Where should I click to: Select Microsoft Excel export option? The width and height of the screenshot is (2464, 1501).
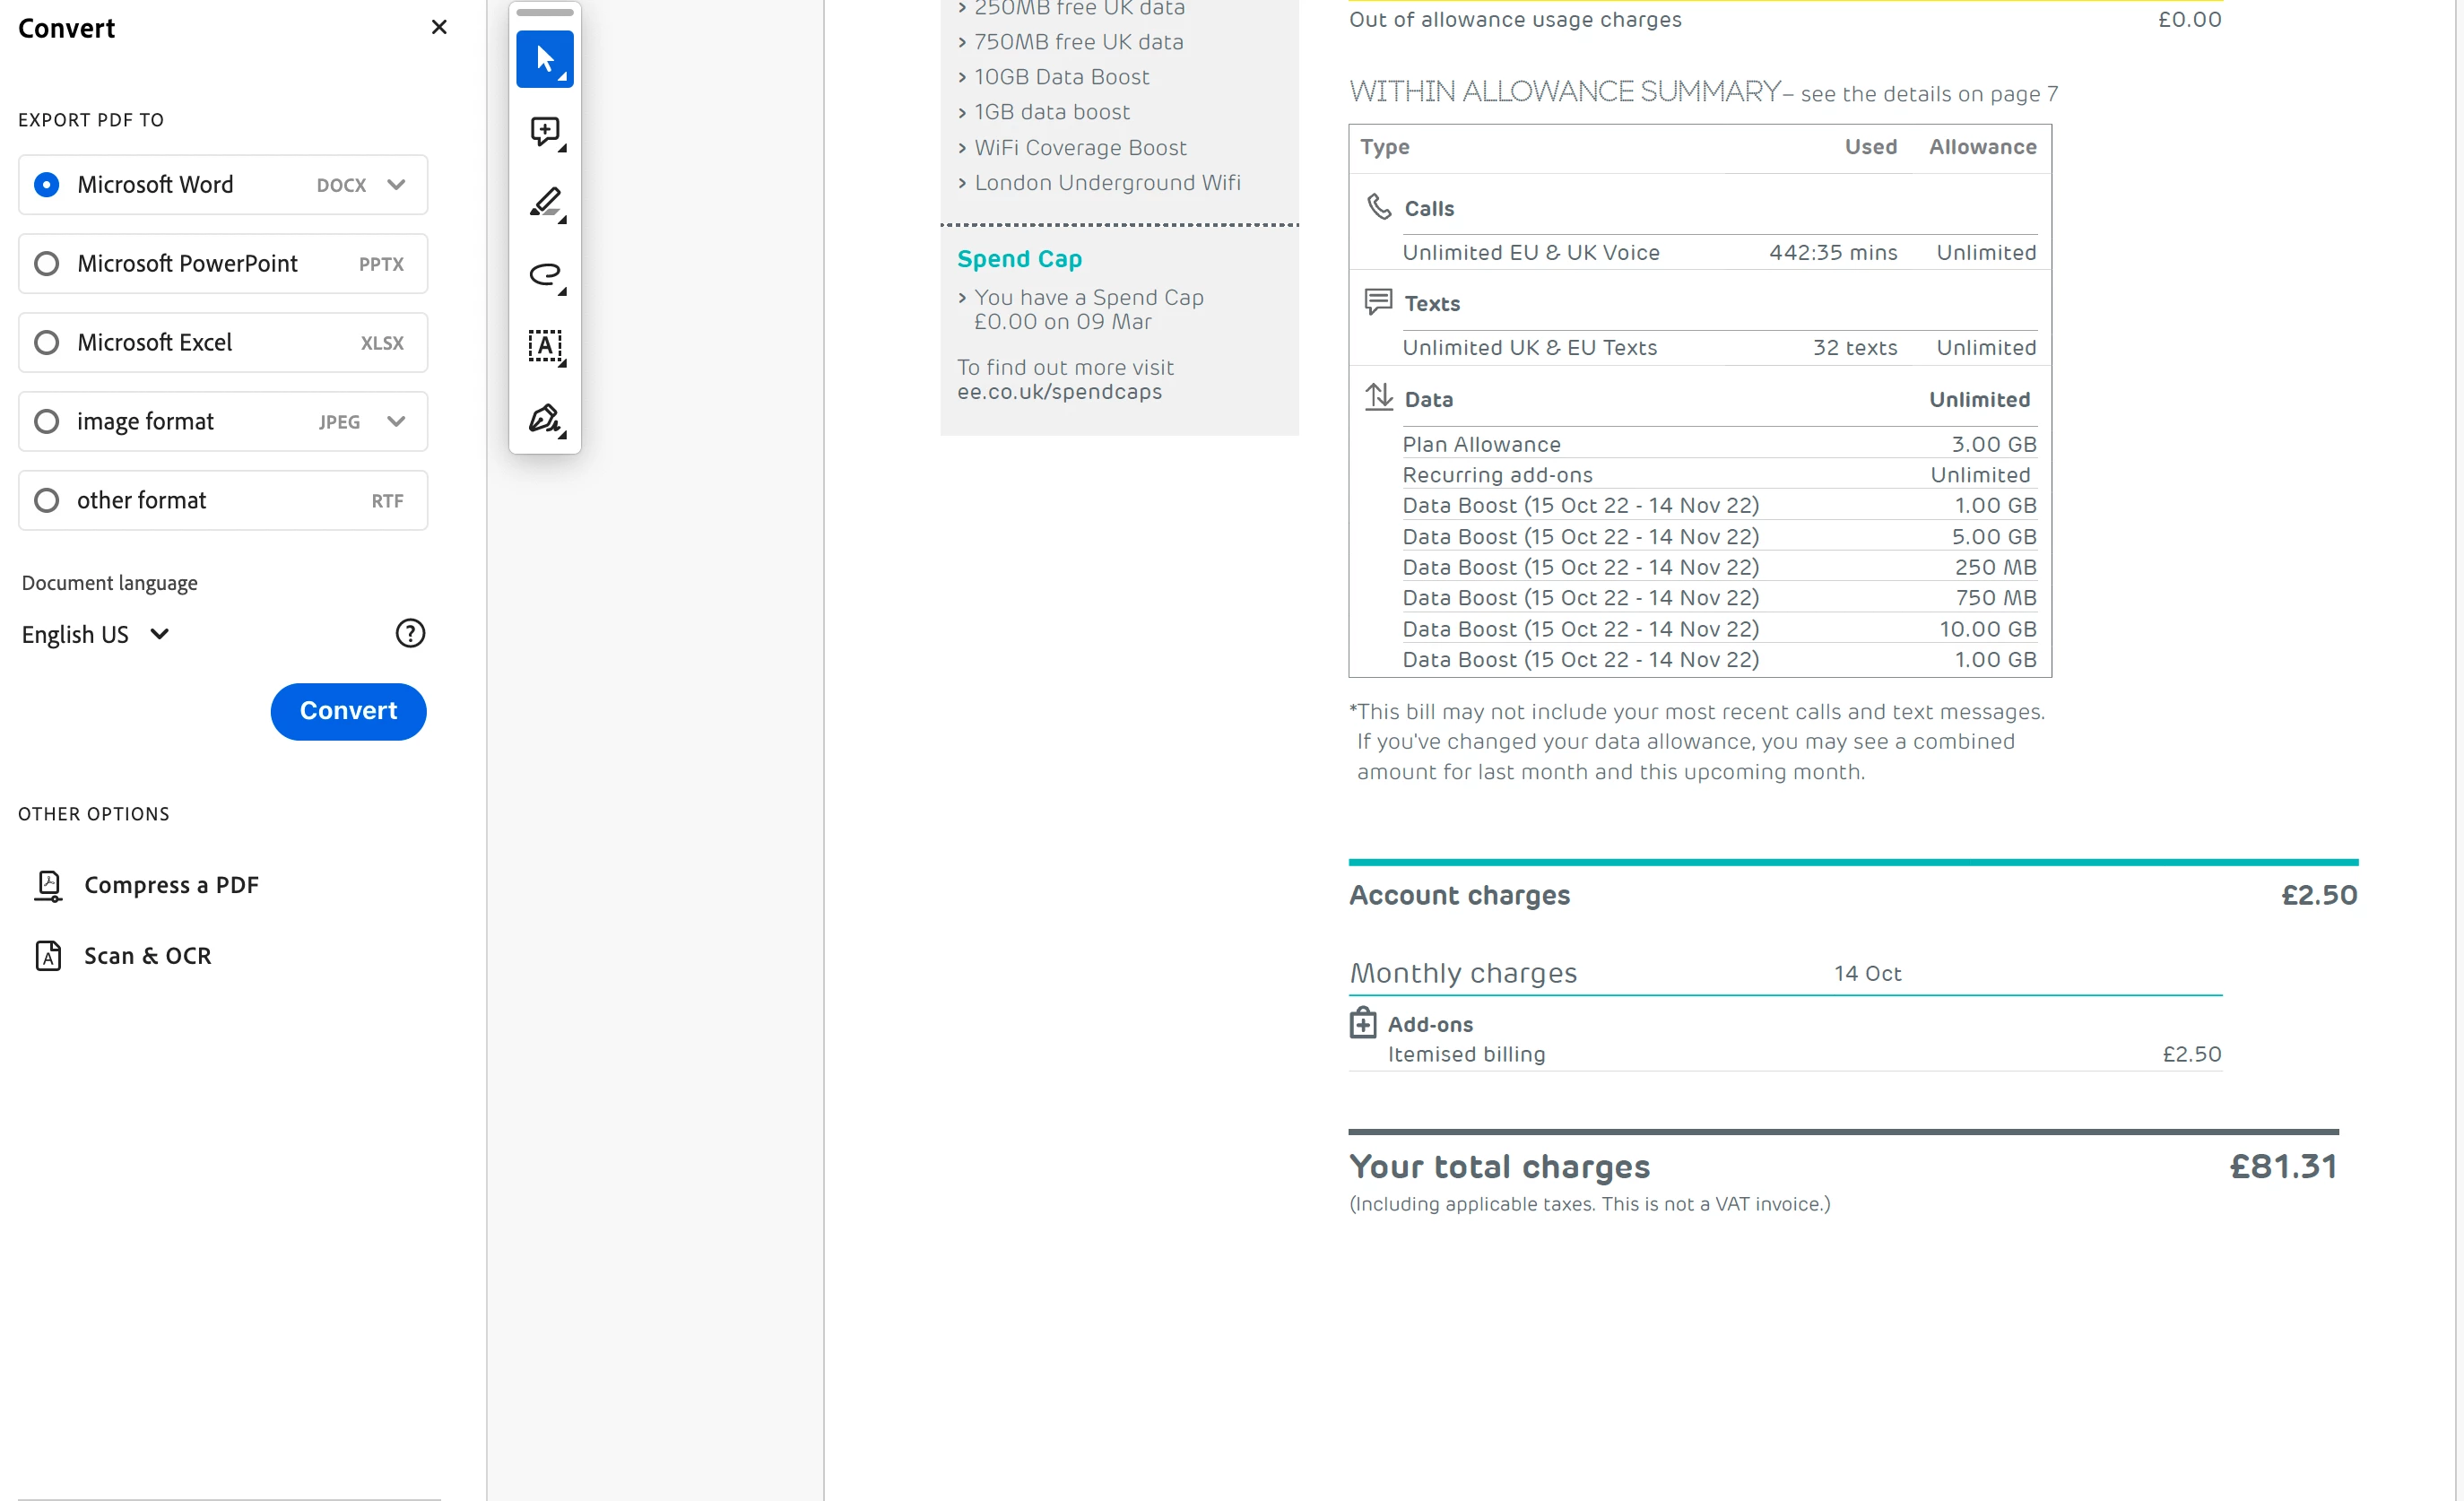point(46,342)
